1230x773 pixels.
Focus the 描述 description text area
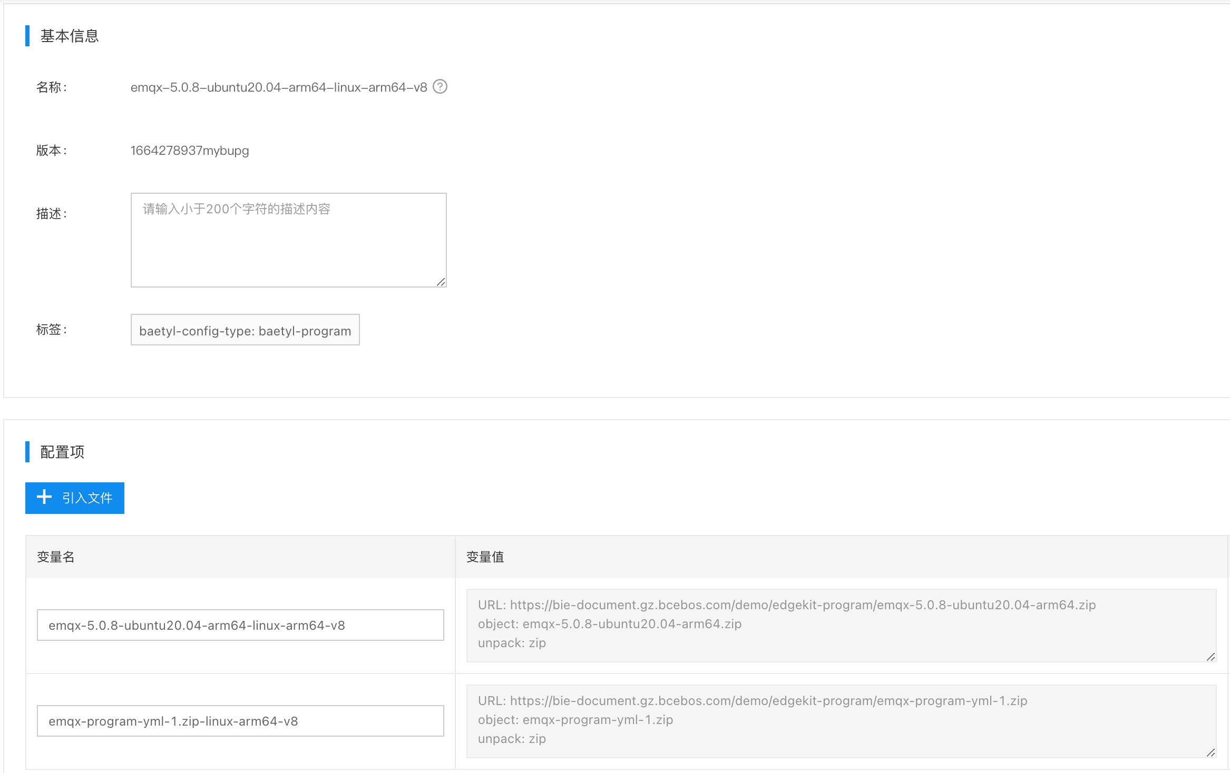[x=289, y=240]
